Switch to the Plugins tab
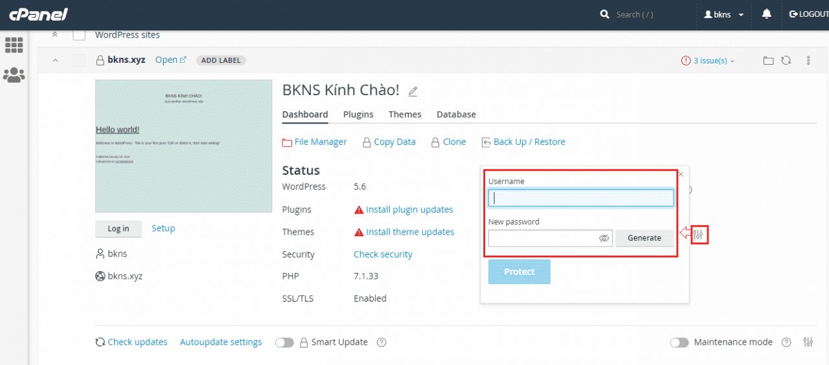This screenshot has height=365, width=829. click(x=358, y=115)
